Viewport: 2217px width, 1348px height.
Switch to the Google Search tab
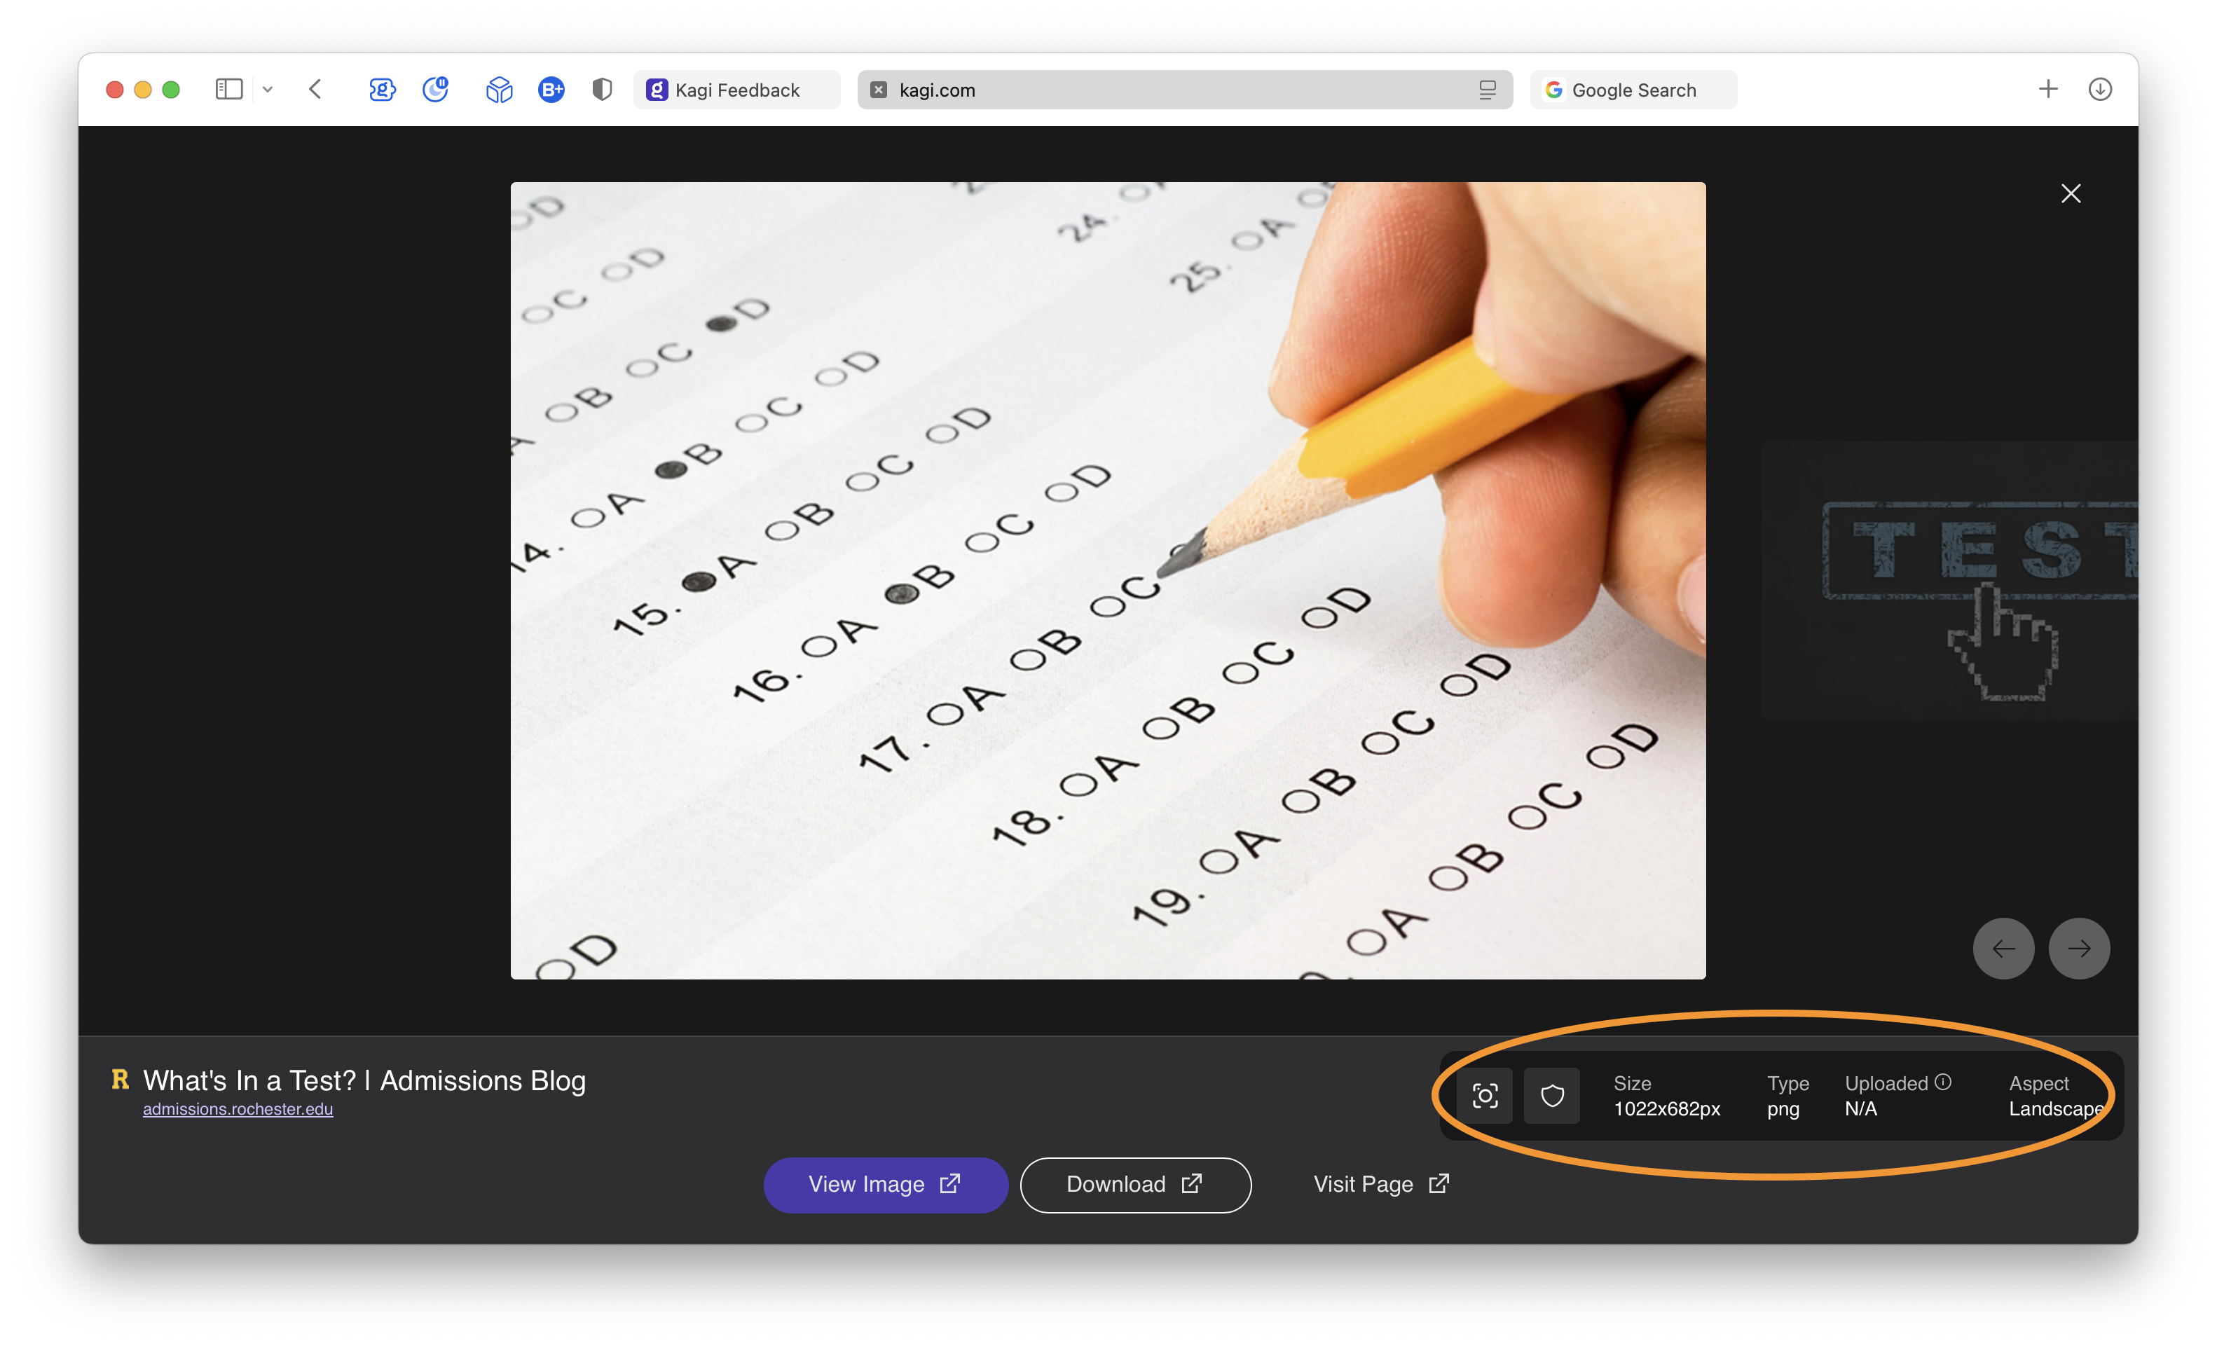(x=1633, y=90)
